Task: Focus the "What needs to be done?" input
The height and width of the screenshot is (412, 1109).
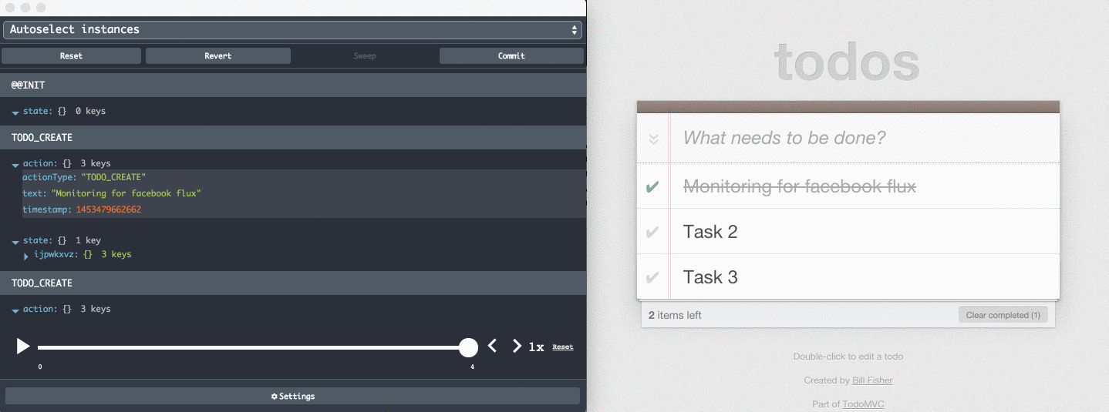Action: pyautogui.click(x=865, y=138)
